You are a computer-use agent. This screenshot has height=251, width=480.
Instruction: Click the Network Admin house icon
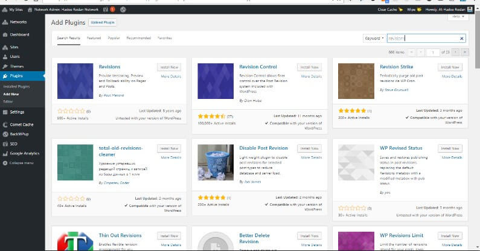[x=30, y=10]
